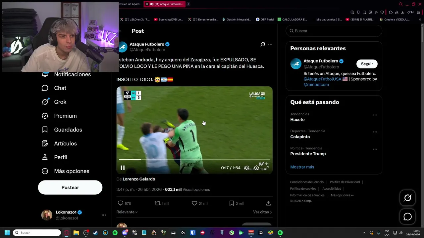Bookmark the post with 2 mil
Screen dimensions: 424x238
click(x=232, y=203)
